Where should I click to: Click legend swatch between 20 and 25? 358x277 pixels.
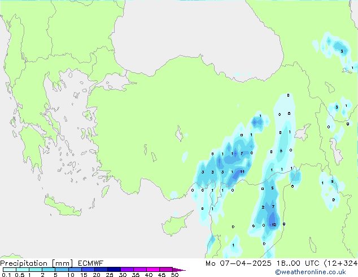[x=101, y=270]
